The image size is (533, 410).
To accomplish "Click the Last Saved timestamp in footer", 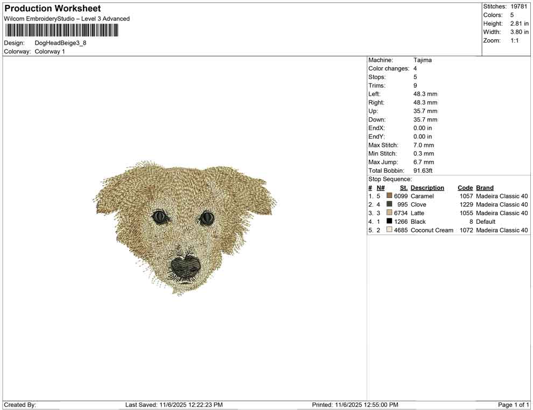I will (x=174, y=405).
